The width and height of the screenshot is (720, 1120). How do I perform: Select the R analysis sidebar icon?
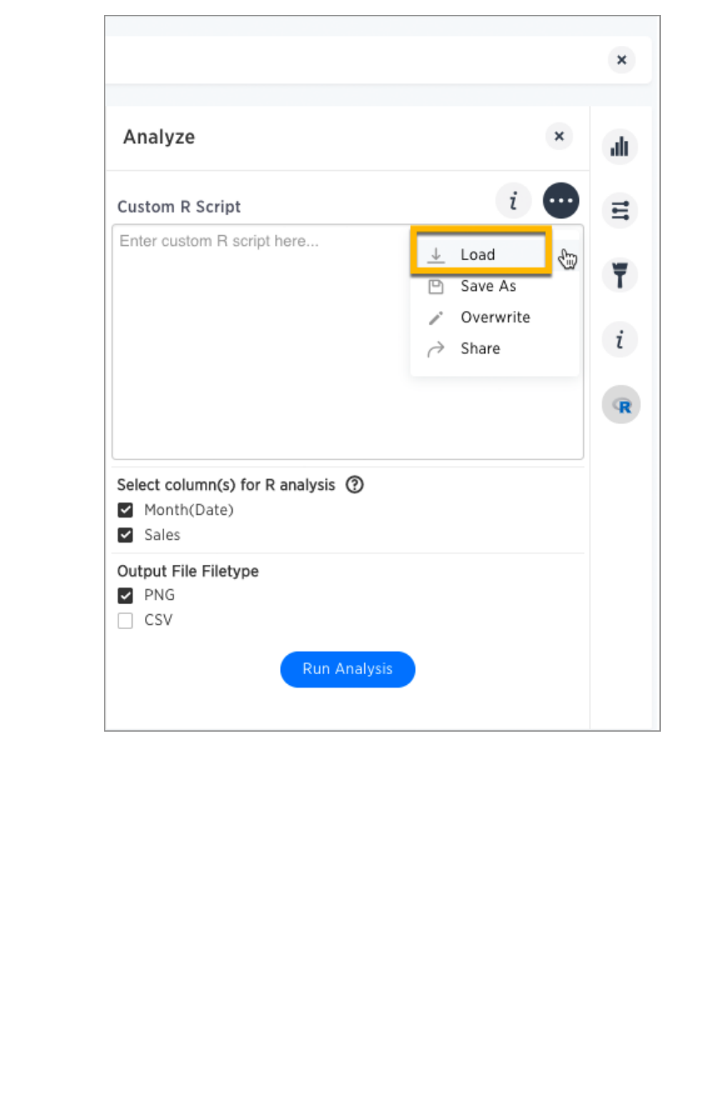[621, 405]
